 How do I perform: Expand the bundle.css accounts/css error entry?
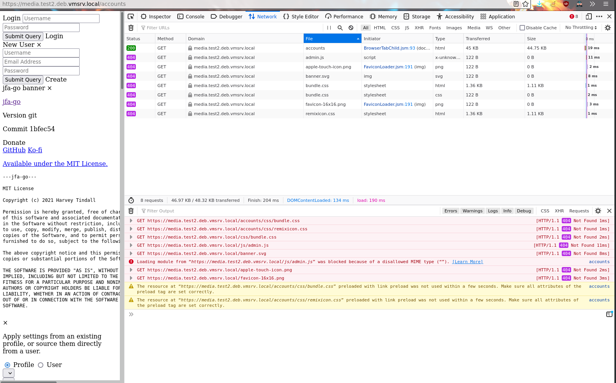tap(131, 221)
